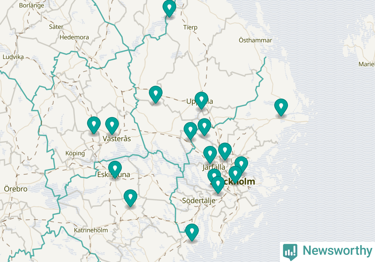Click the Örebro city label
Image resolution: width=375 pixels, height=262 pixels.
[16, 189]
